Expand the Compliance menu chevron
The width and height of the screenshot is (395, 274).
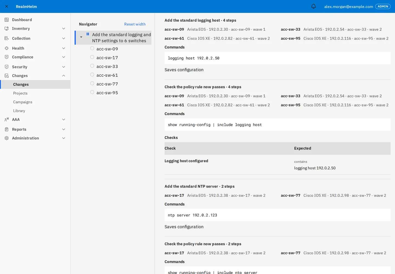point(64,57)
